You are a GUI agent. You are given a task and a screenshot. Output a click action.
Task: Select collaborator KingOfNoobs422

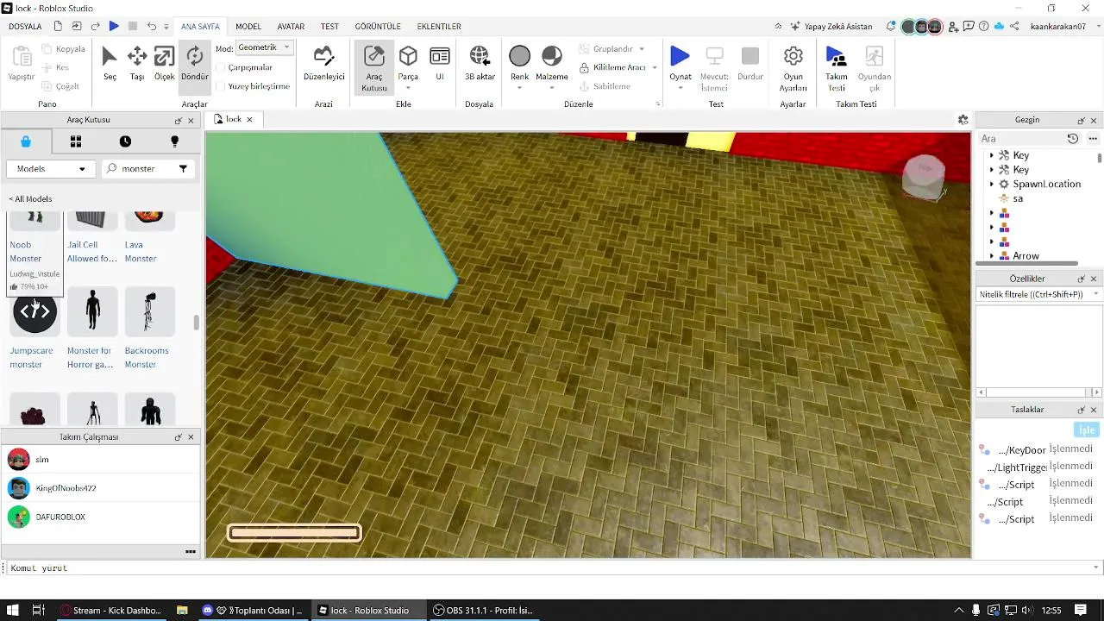pos(101,488)
